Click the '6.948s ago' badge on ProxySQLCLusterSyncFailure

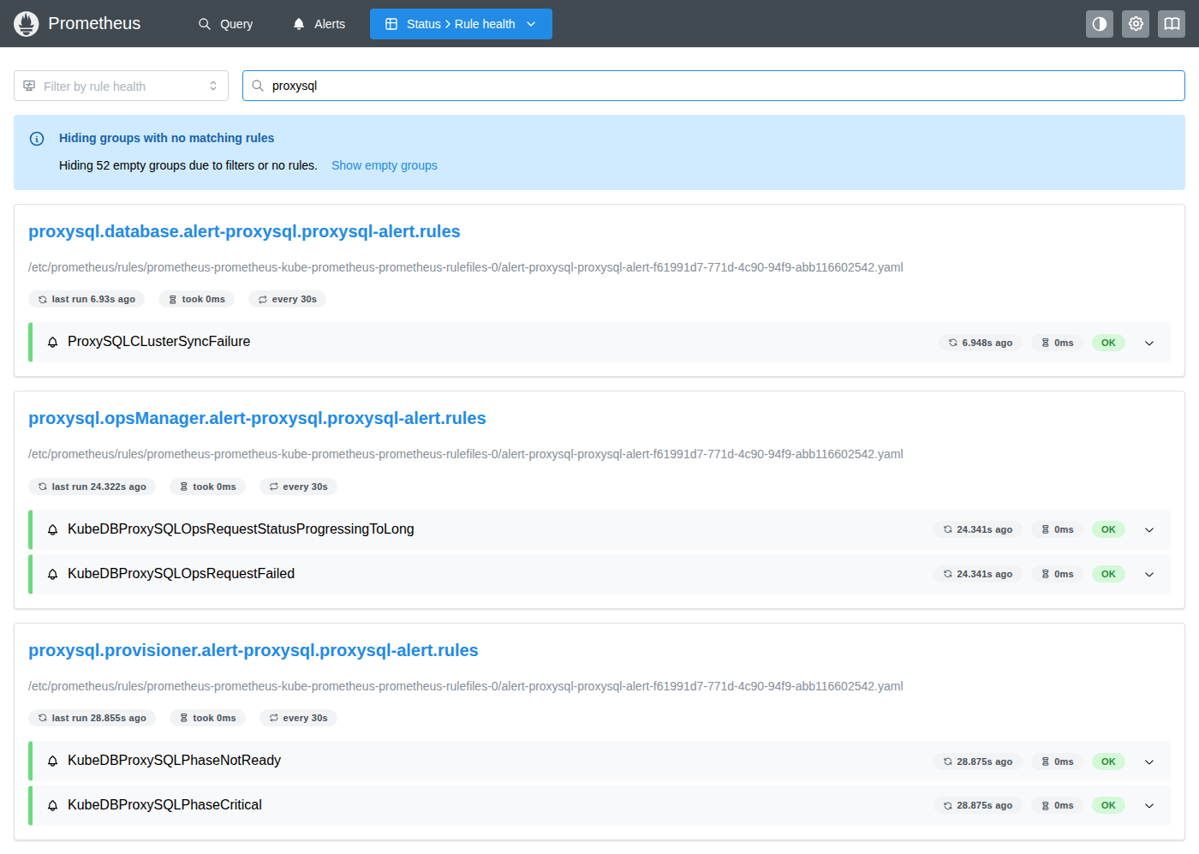[x=980, y=343]
